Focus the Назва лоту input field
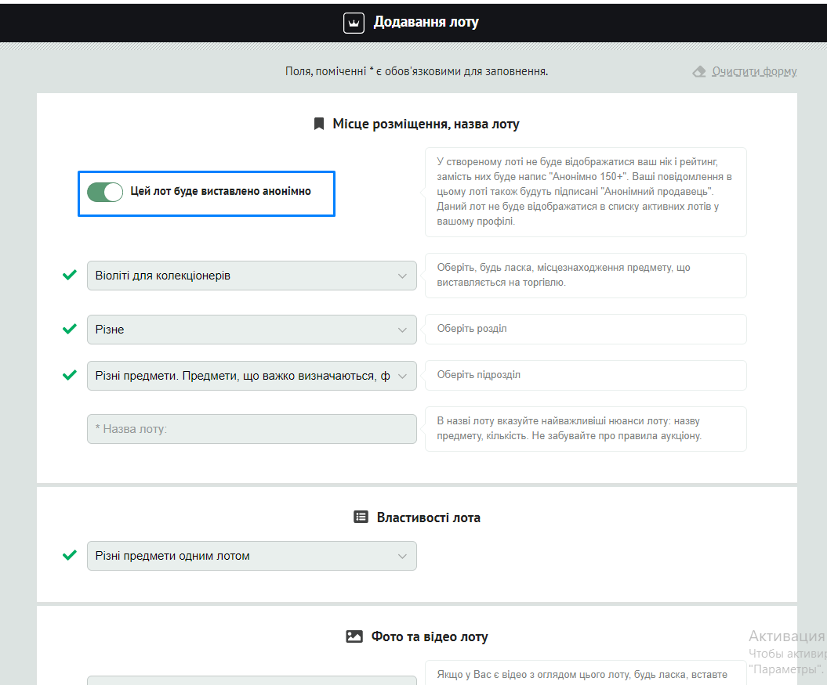This screenshot has width=827, height=685. click(x=252, y=429)
